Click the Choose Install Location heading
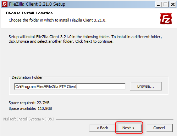177x136 pixels. click(29, 13)
